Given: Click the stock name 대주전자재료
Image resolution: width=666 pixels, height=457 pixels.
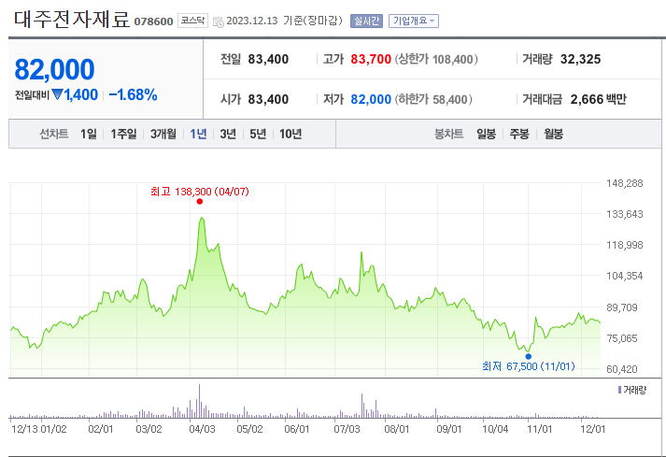Looking at the screenshot, I should [72, 19].
